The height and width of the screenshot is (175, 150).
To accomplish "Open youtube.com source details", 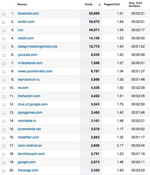I will [28, 55].
